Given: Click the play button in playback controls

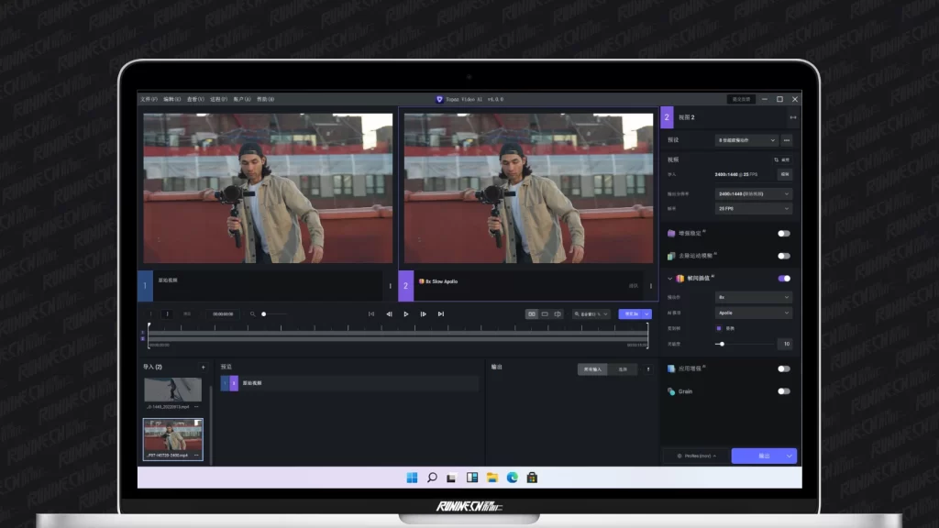Looking at the screenshot, I should pos(405,313).
